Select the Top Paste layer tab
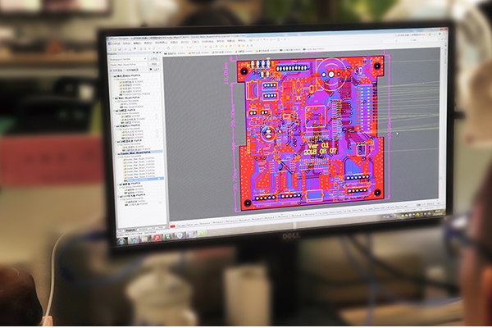This screenshot has height=328, width=492. [x=348, y=211]
